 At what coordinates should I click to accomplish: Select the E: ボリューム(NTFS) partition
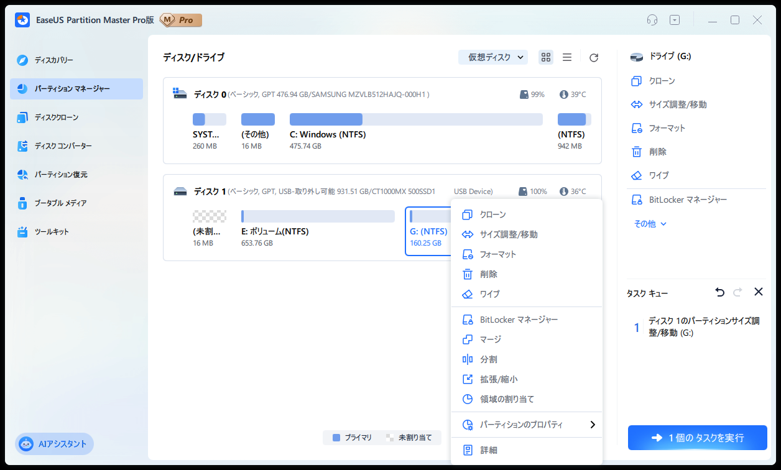click(x=318, y=228)
